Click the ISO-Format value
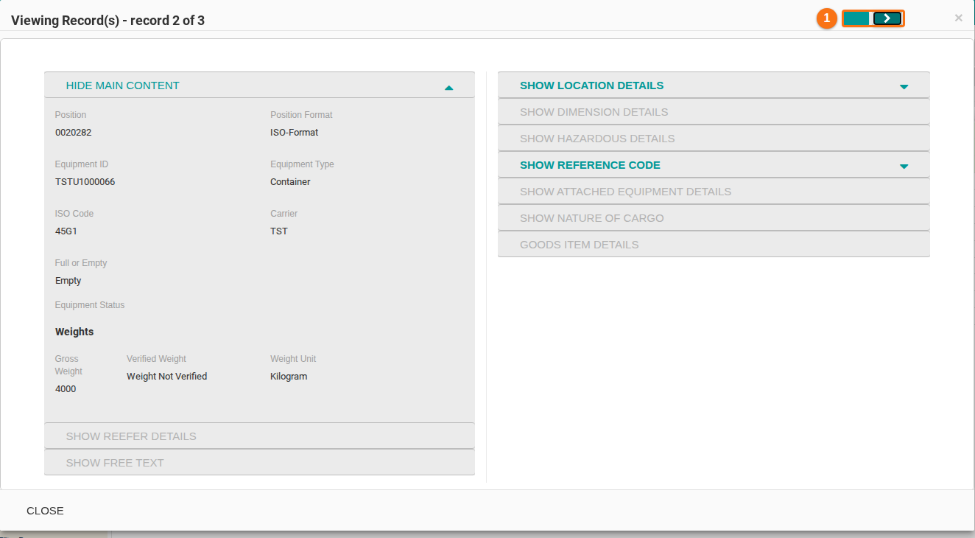 (x=294, y=133)
